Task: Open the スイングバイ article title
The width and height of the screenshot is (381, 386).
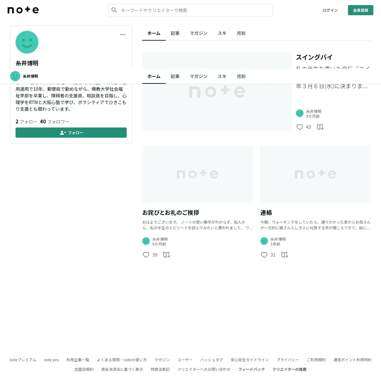Action: tap(314, 57)
